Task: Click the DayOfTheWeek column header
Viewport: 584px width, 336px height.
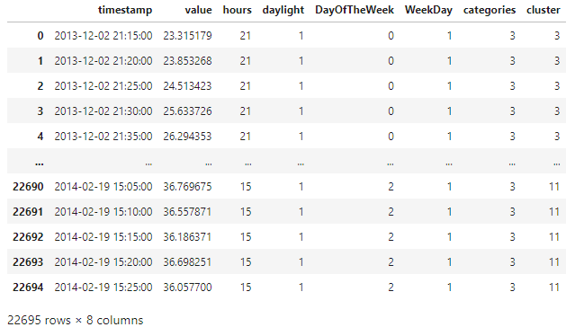Action: pyautogui.click(x=355, y=10)
